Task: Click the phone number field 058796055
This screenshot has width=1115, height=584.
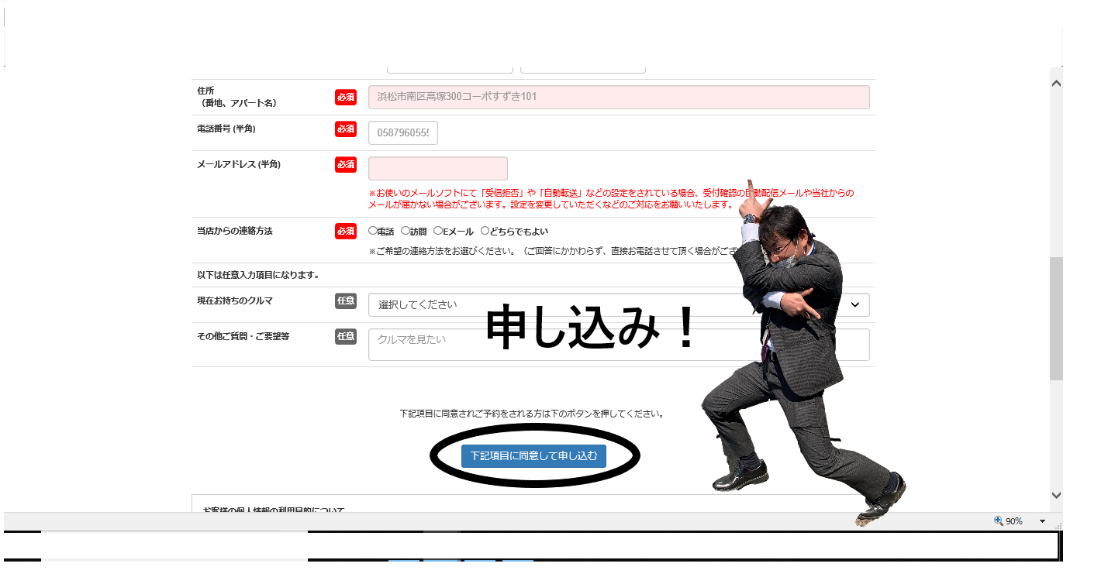Action: coord(403,132)
